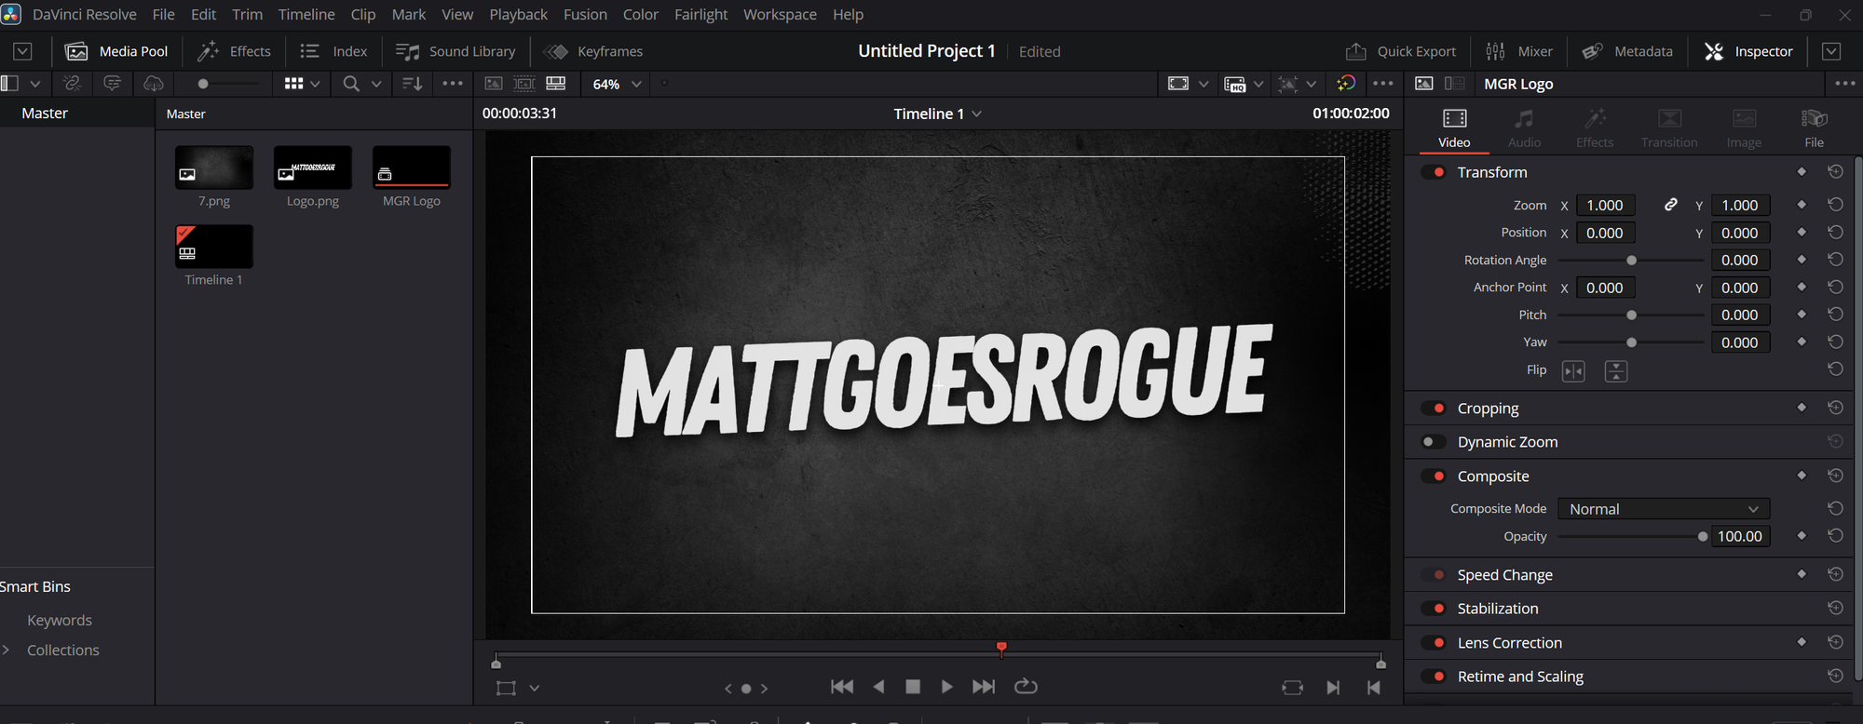Expand the Cropping section

(1488, 409)
